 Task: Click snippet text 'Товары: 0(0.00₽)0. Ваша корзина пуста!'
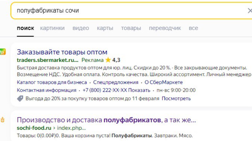point(64,136)
